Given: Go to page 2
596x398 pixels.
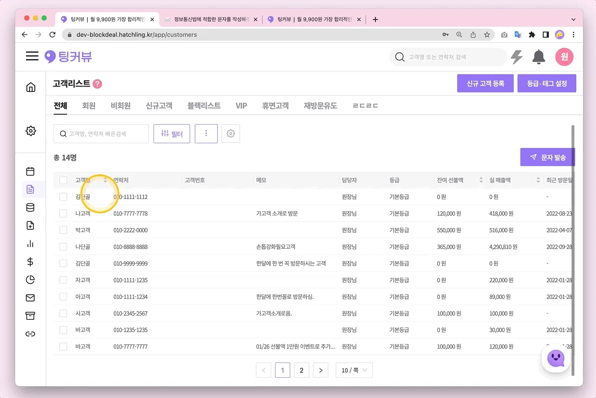Looking at the screenshot, I should click(301, 370).
